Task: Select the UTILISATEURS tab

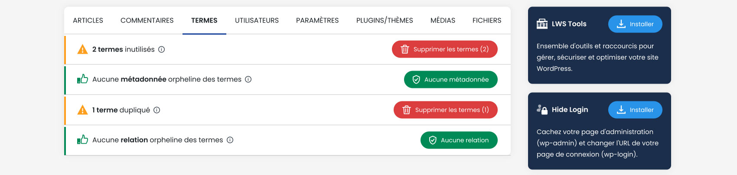Action: (257, 20)
